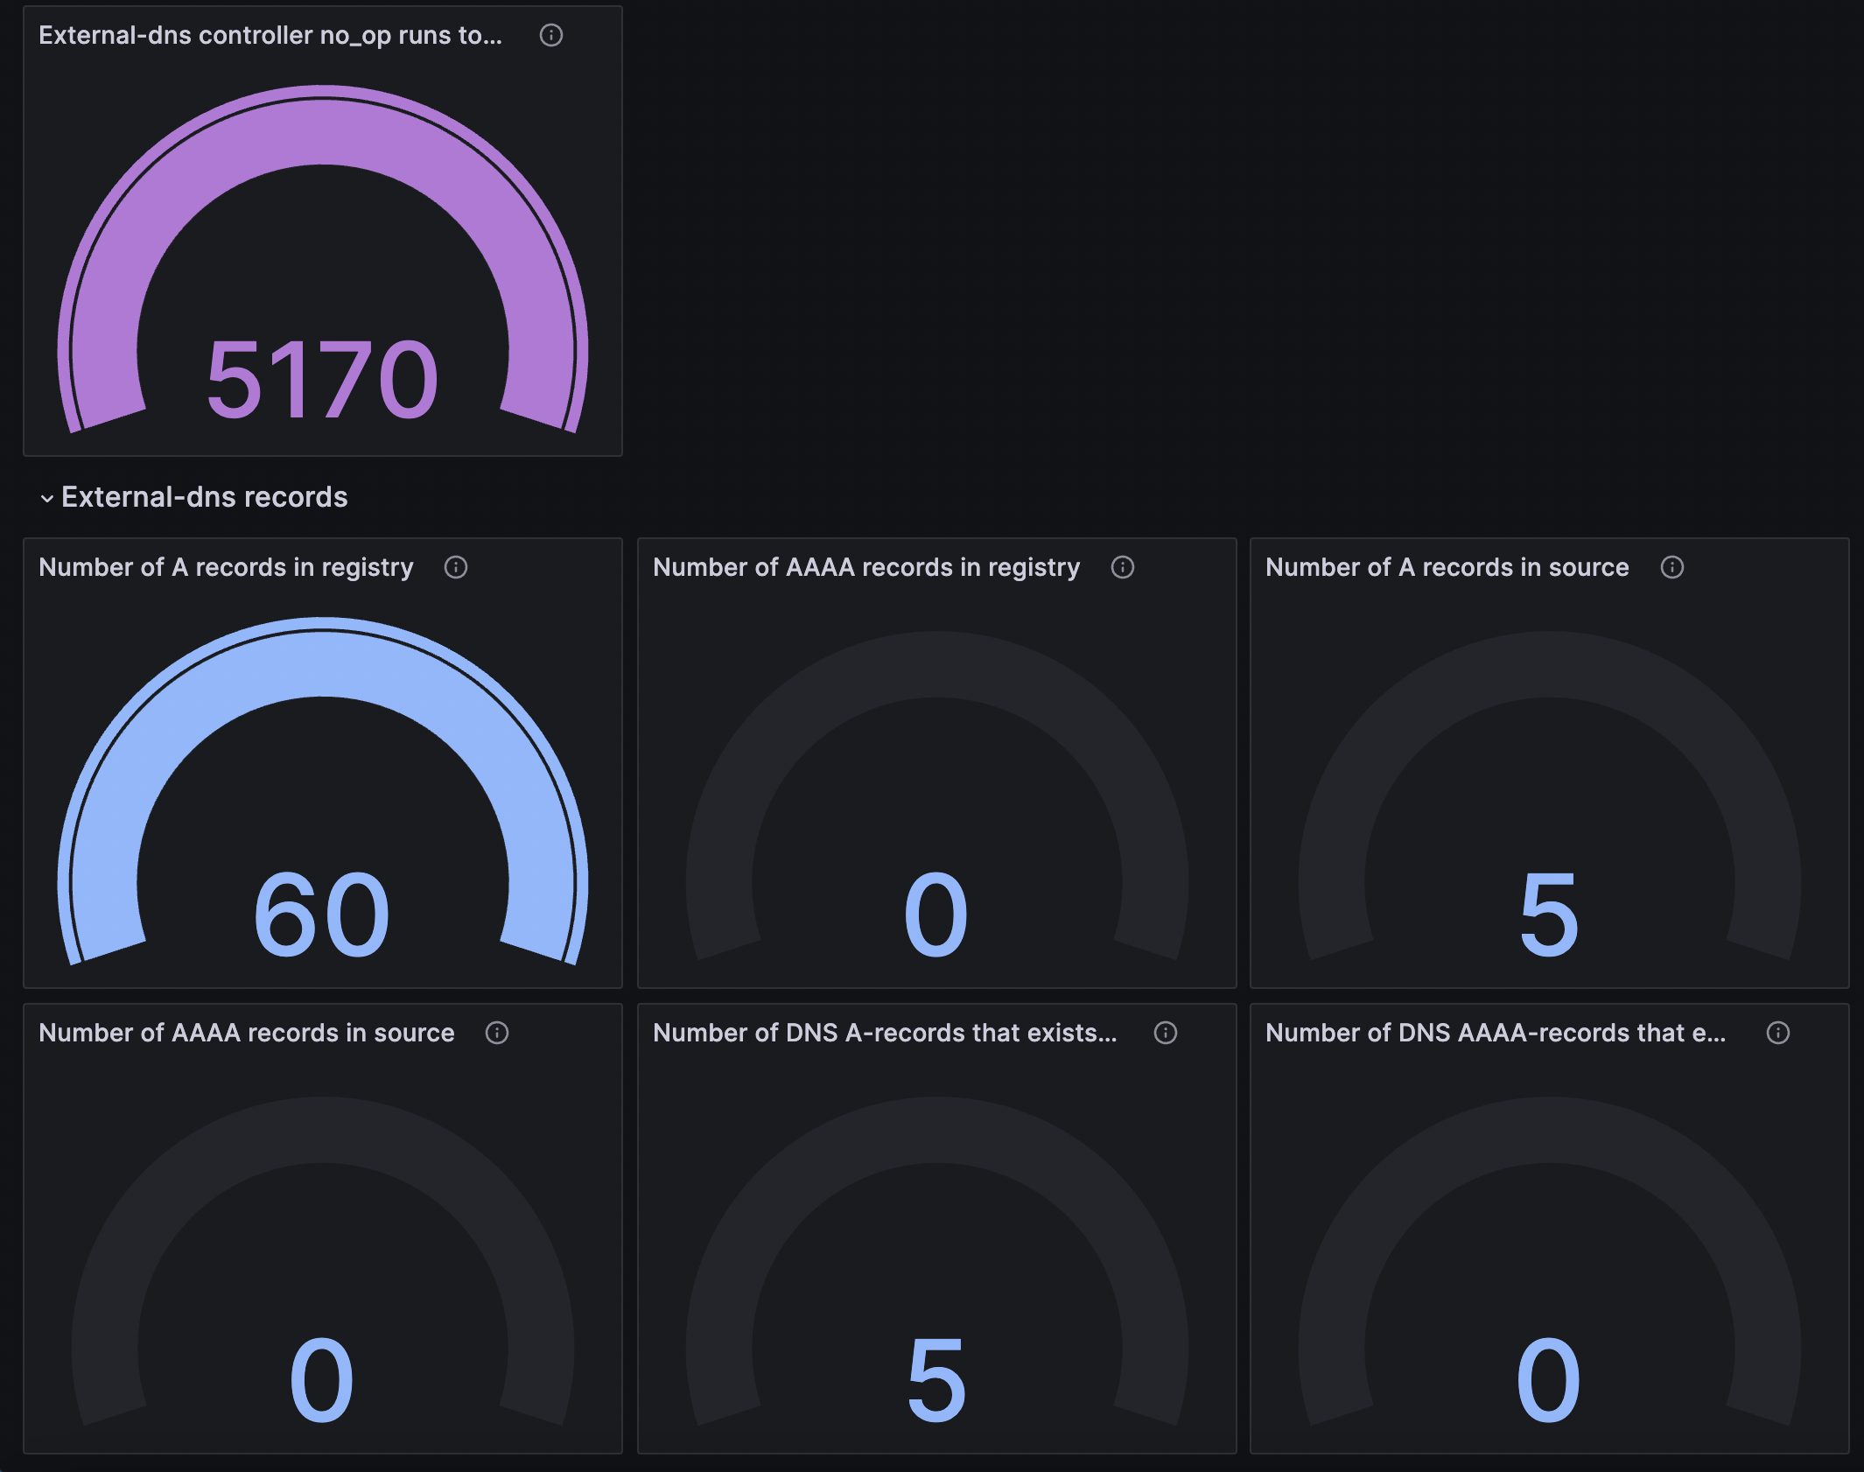Click info icon beside A records in registry
The height and width of the screenshot is (1472, 1864).
456,567
